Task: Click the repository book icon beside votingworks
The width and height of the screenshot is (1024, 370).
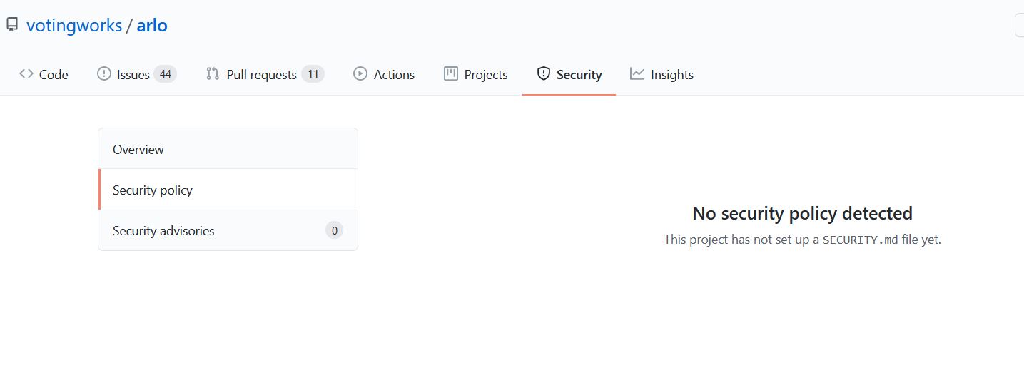Action: point(12,25)
